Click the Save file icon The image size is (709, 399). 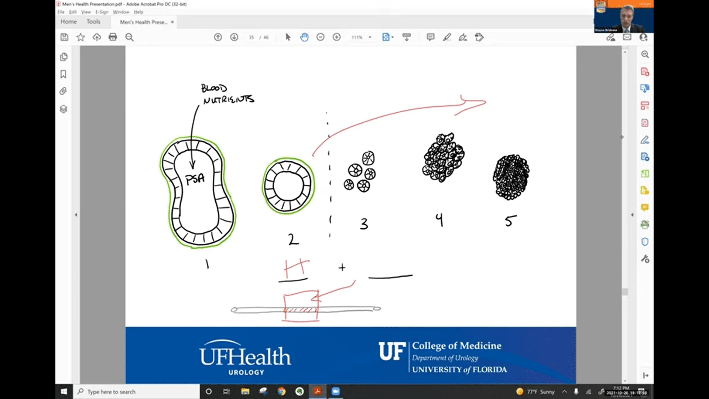point(64,37)
